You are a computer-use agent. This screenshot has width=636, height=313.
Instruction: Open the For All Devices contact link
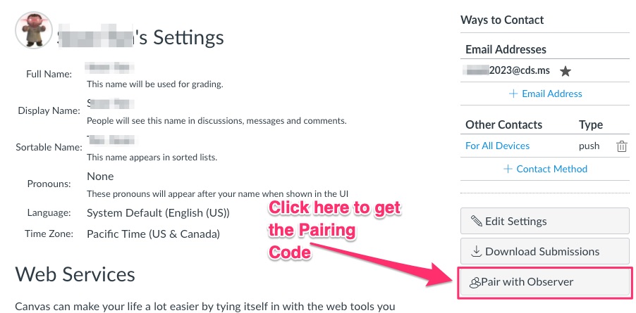click(497, 146)
